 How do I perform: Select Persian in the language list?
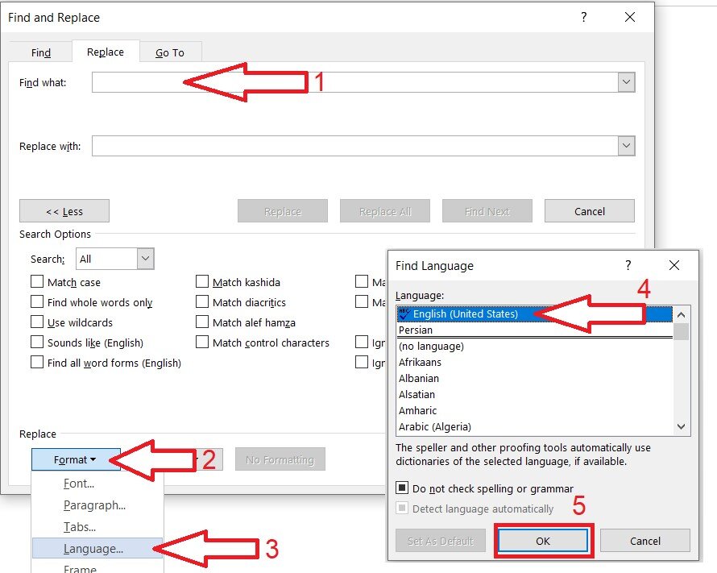416,330
